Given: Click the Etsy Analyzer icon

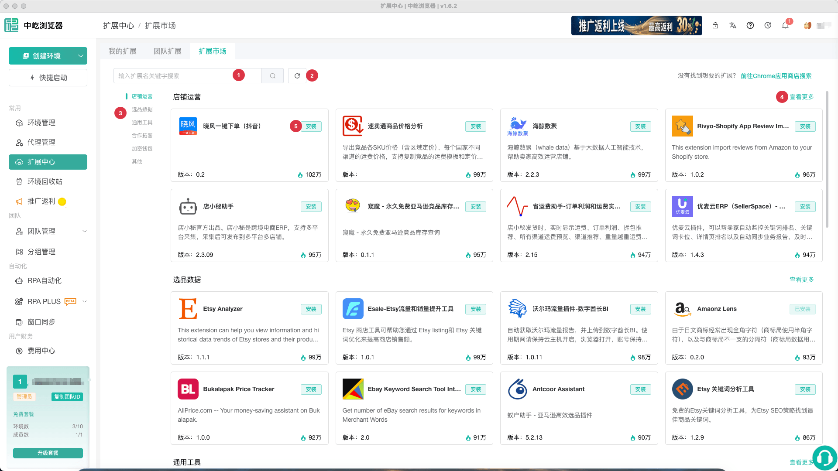Looking at the screenshot, I should (x=188, y=309).
